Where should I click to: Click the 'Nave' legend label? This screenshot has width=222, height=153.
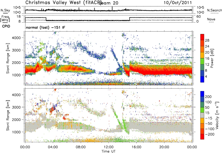pos(211,19)
